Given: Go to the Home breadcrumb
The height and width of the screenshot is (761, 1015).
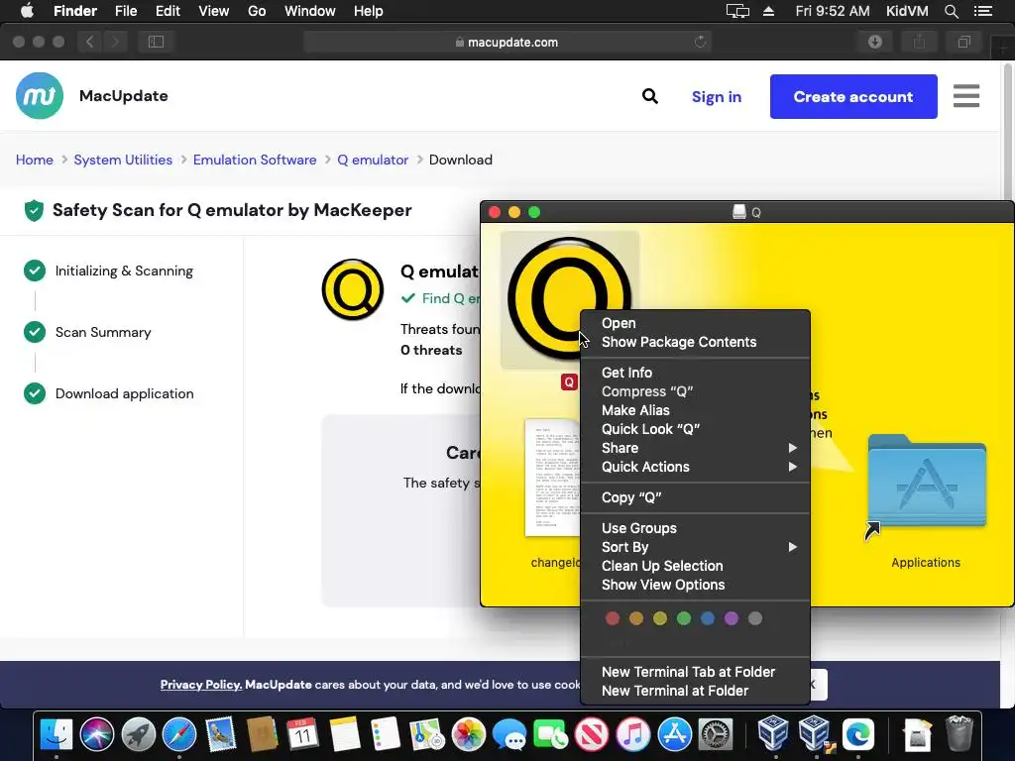Looking at the screenshot, I should point(35,160).
